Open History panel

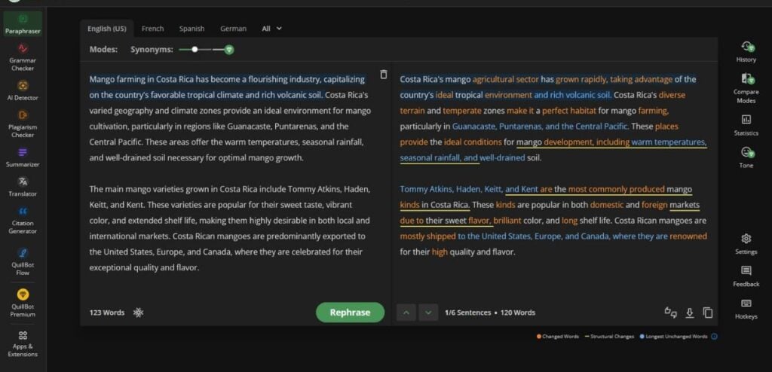pos(746,52)
